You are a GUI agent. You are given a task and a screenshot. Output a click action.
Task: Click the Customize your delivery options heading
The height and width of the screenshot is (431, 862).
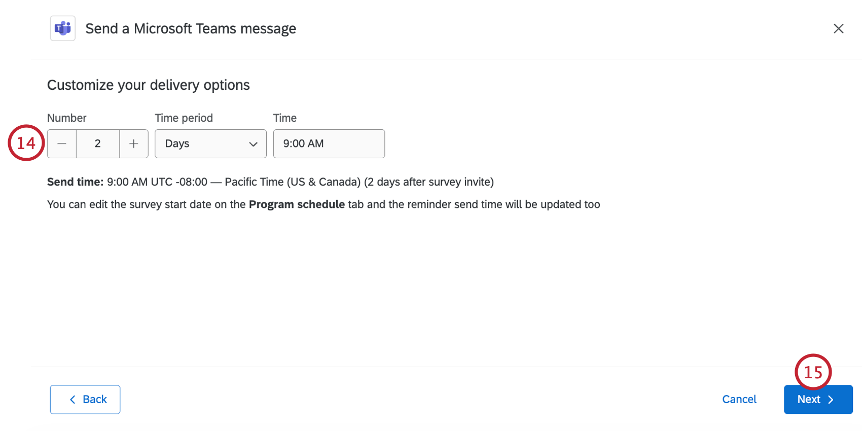click(149, 85)
